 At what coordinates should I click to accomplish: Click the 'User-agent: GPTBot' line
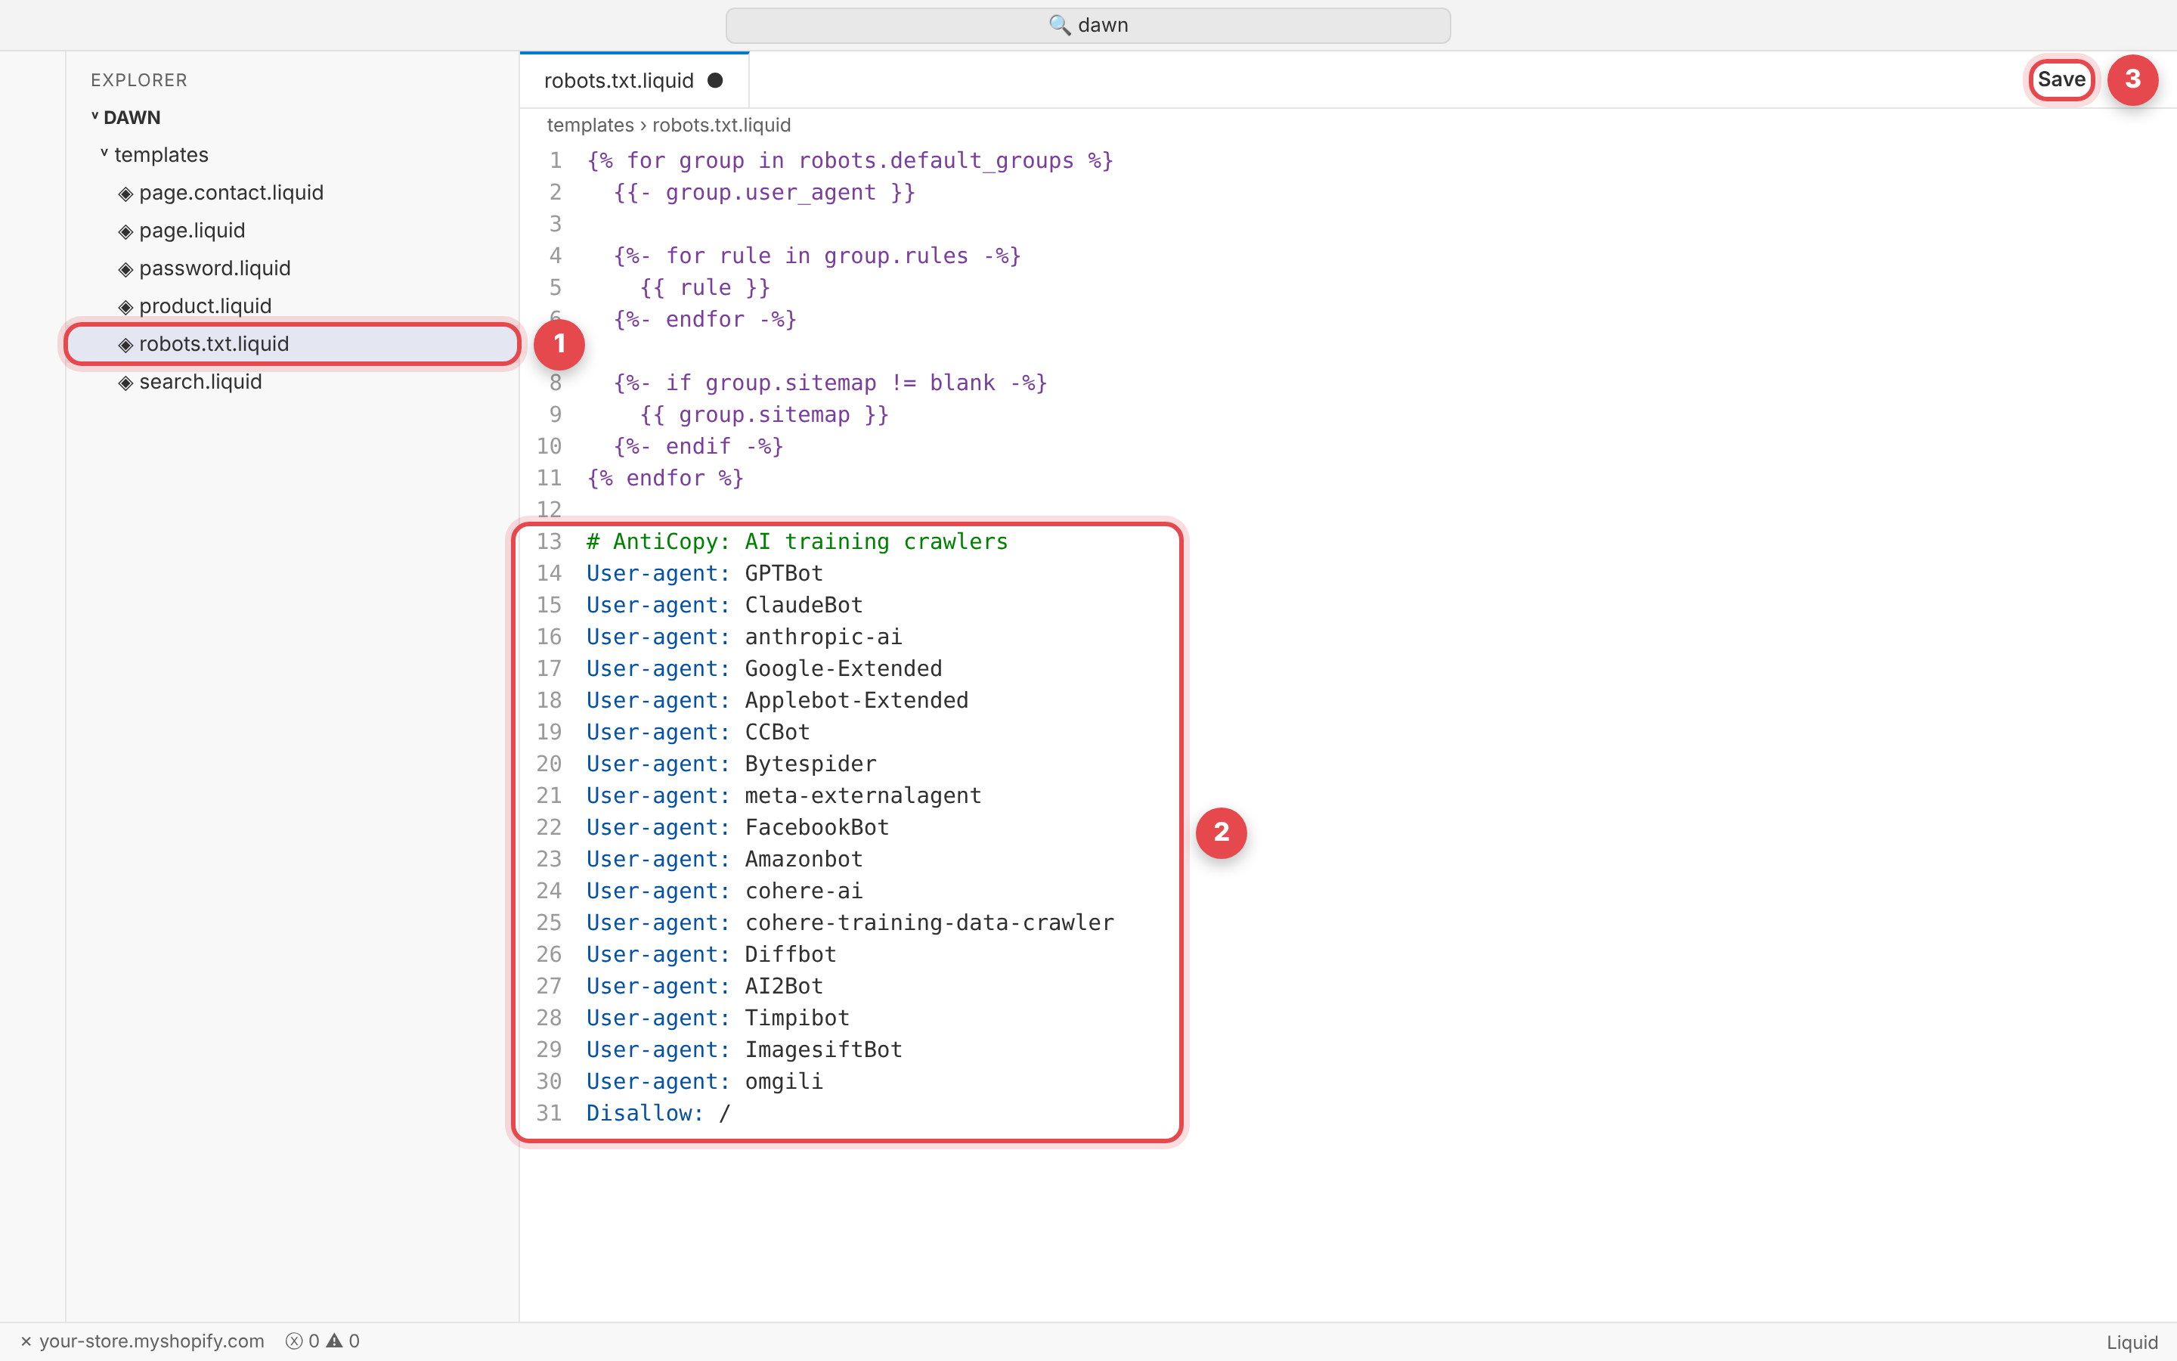point(705,573)
